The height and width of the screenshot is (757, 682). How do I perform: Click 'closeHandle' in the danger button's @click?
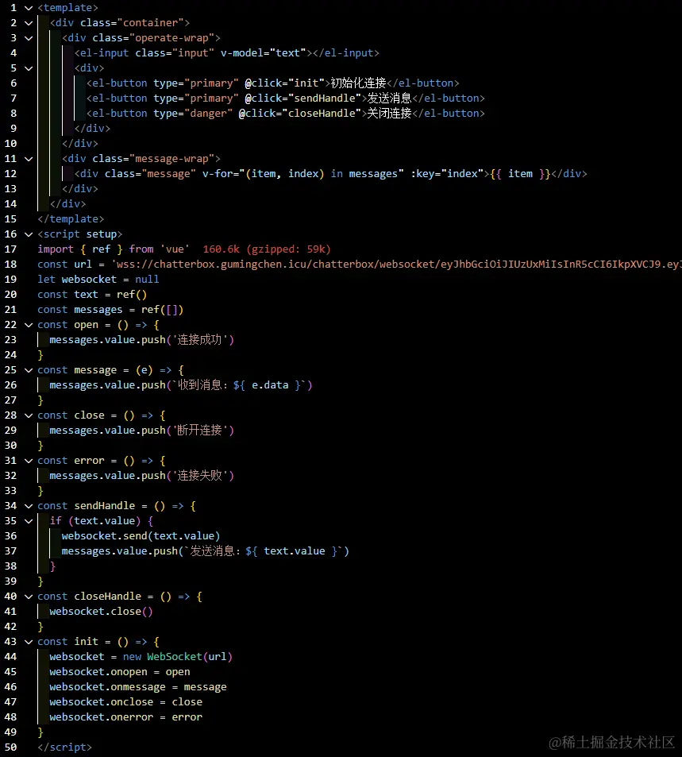(322, 113)
